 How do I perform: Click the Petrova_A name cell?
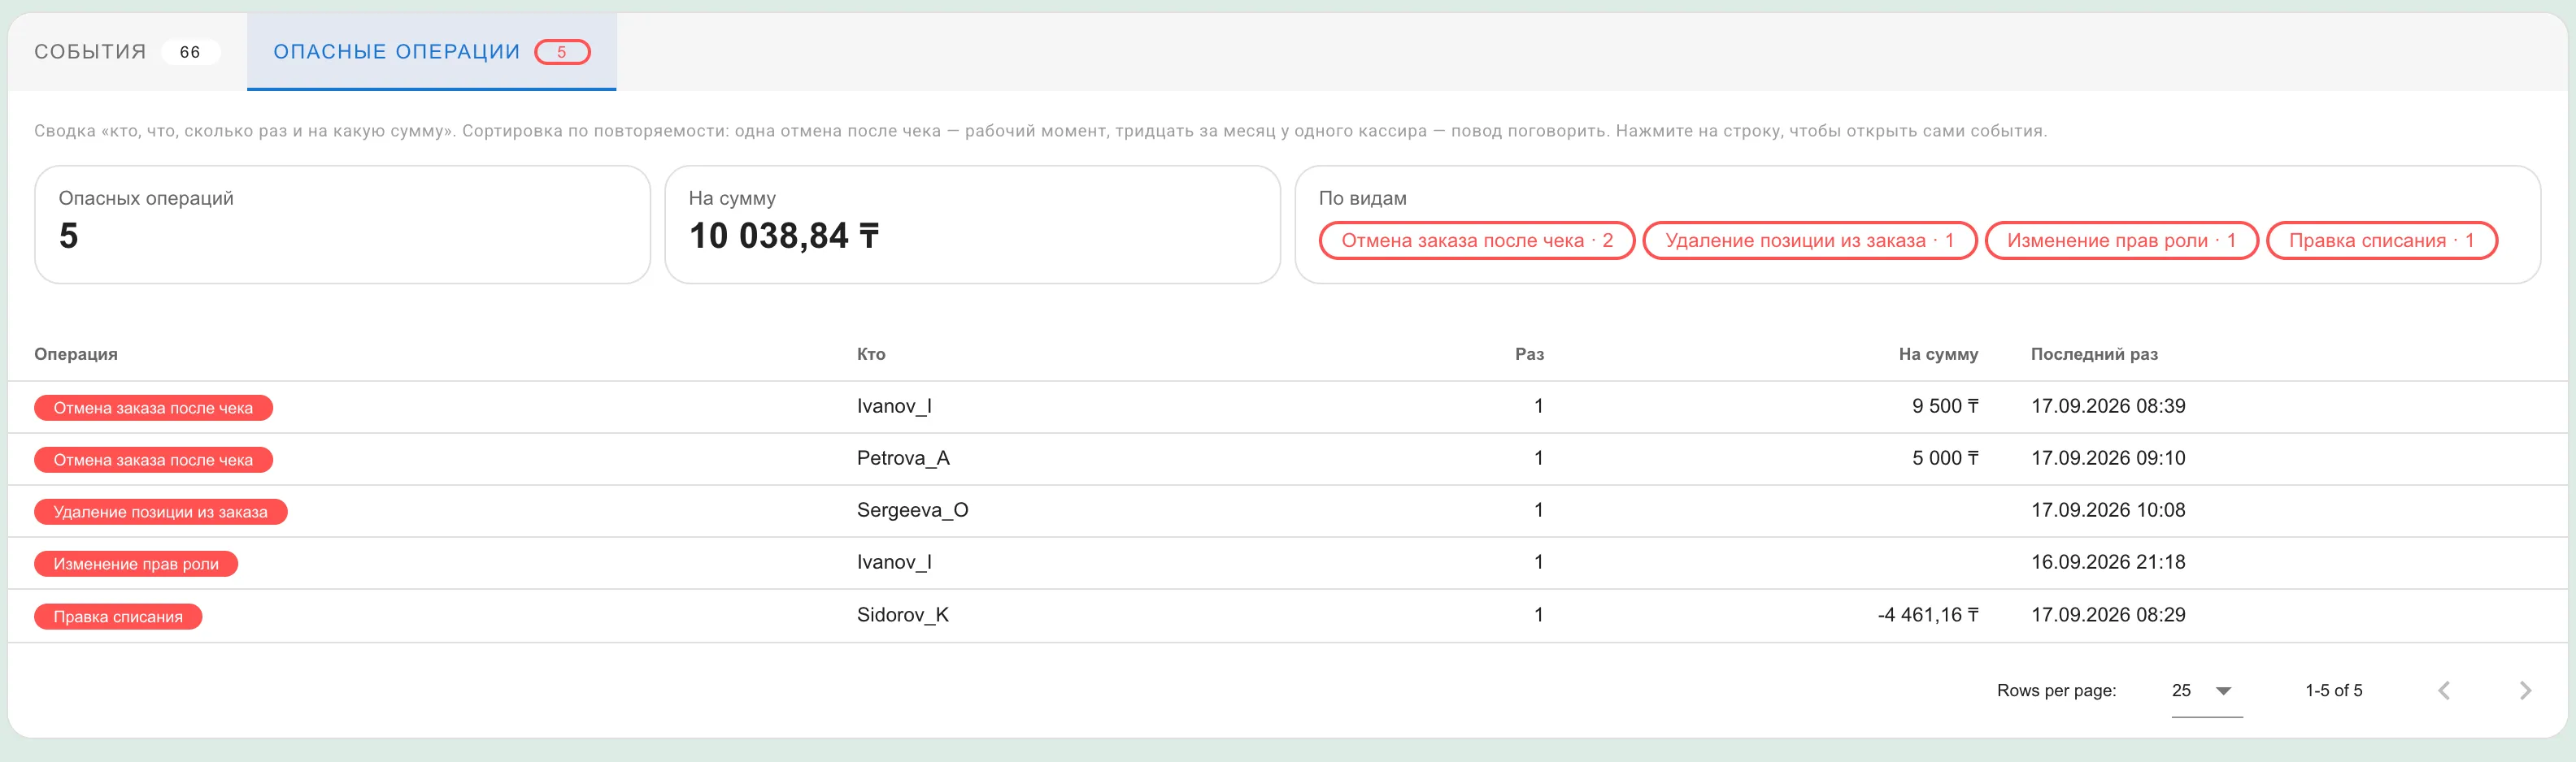click(903, 458)
